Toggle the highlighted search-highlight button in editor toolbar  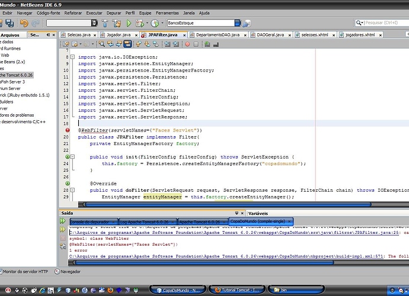pos(127,44)
